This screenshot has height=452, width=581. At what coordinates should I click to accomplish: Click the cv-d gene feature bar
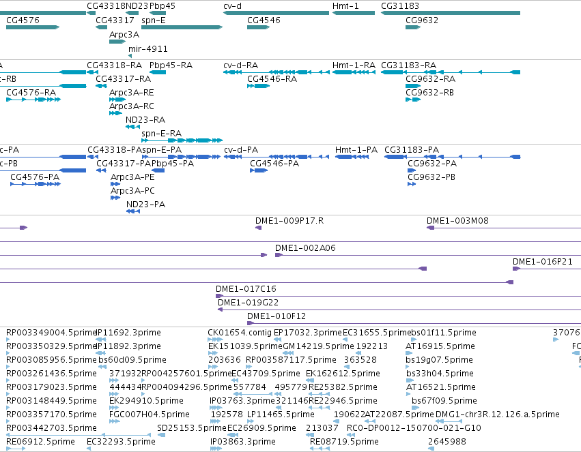tap(276, 13)
